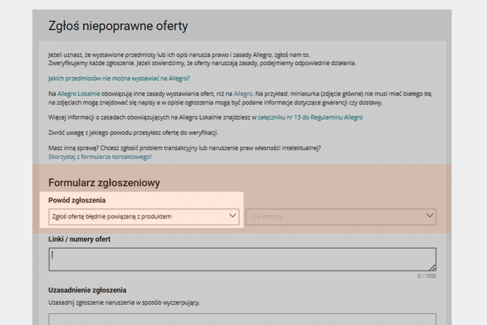Click the 'Zgłoś niepoprawne oferty' heading
Viewport: 487px width, 325px height.
[118, 26]
